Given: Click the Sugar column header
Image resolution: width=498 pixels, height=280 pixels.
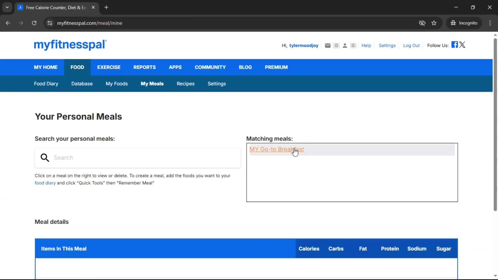Looking at the screenshot, I should [444, 249].
